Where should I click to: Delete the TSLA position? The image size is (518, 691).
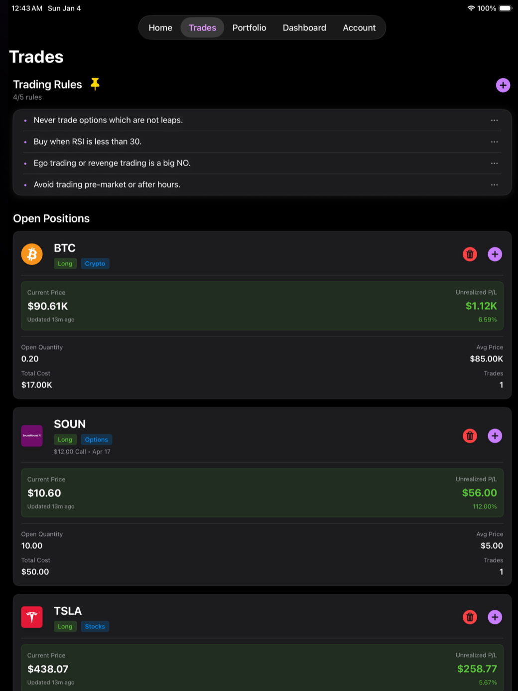(470, 617)
